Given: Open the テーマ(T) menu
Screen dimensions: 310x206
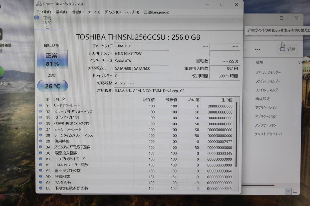Looking at the screenshot, I should click(94, 12).
